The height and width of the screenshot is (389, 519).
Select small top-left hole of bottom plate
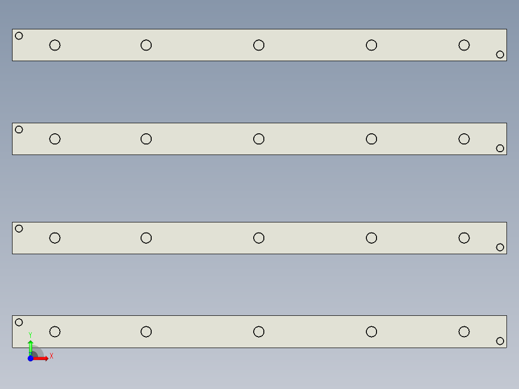[19, 323]
